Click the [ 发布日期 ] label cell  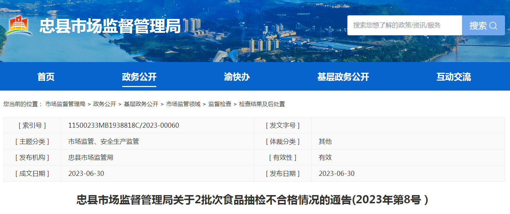(x=283, y=173)
